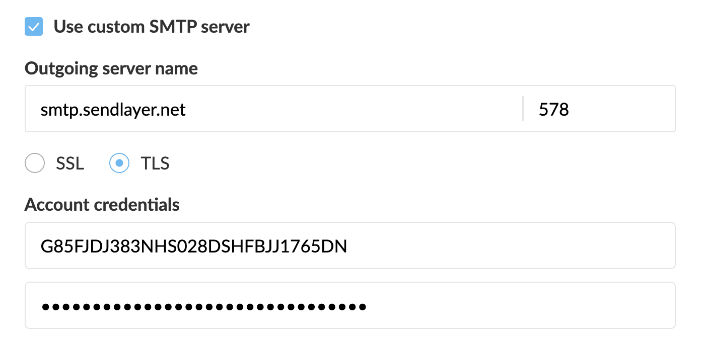Image resolution: width=705 pixels, height=342 pixels.
Task: Click the Account credentials heading
Action: pos(102,205)
